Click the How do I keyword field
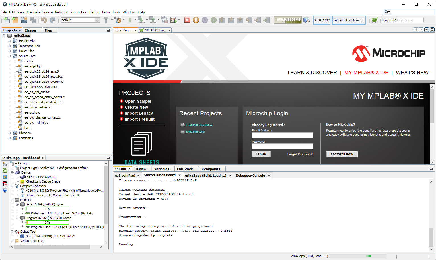The height and width of the screenshot is (260, 436). [410, 20]
